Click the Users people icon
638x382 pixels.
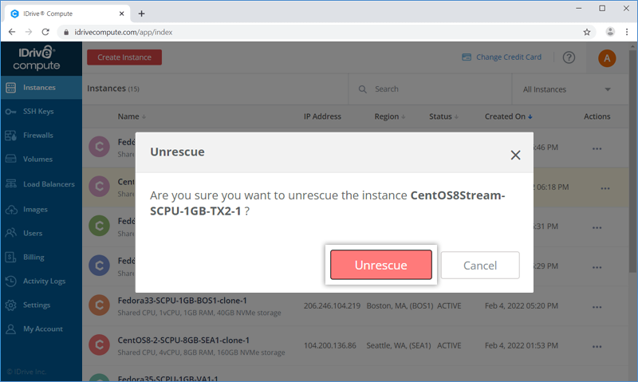coord(11,233)
